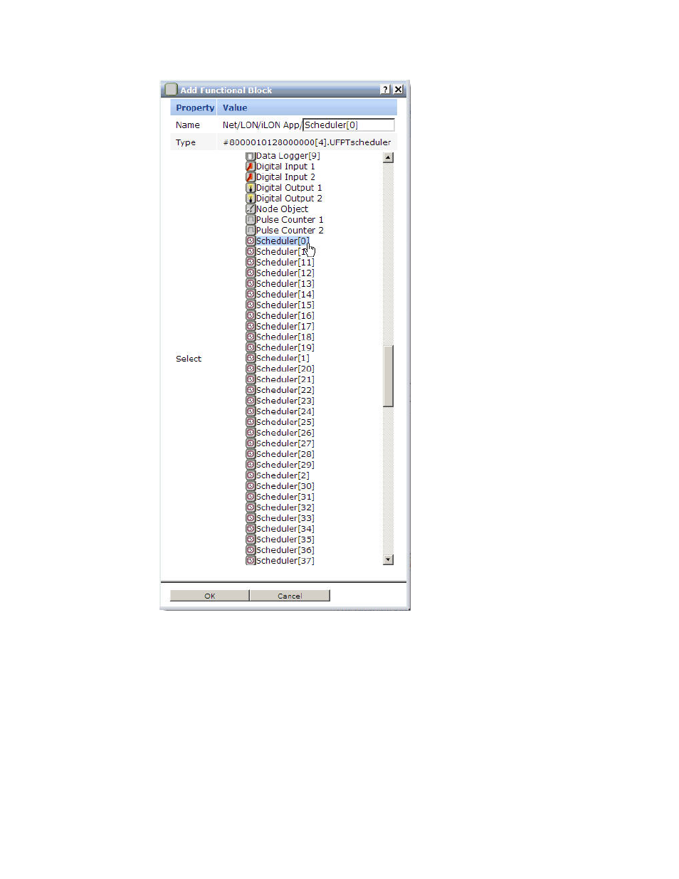
Task: Click the Scheduler[24] clock icon
Action: [x=251, y=412]
